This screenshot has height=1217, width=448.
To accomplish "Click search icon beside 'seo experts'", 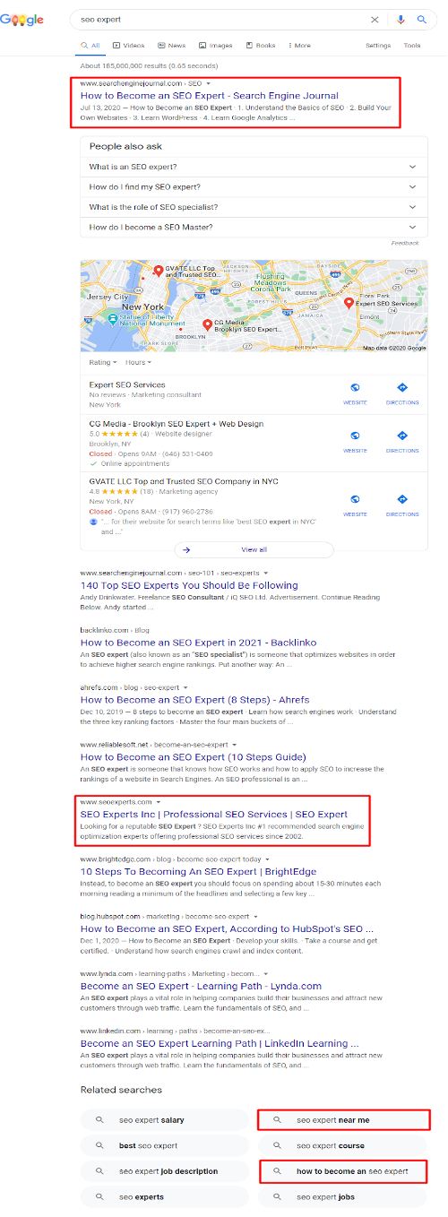I will [x=100, y=1196].
